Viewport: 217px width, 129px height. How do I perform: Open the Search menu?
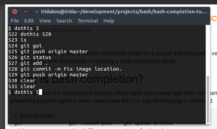click(64, 21)
